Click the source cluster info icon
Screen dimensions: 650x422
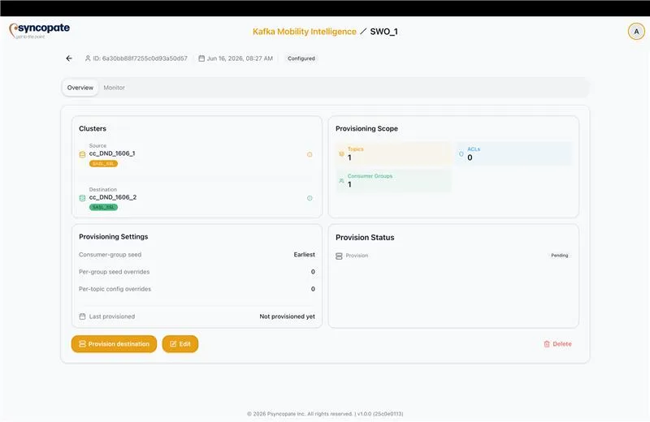click(310, 154)
